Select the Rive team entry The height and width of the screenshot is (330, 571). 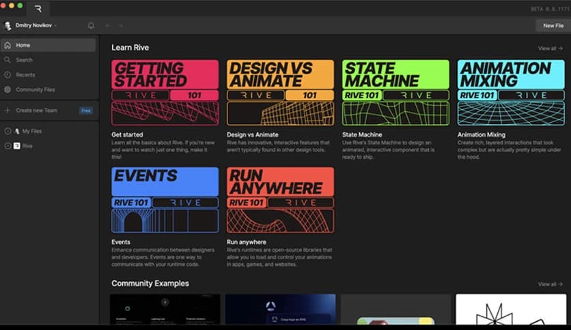coord(27,146)
